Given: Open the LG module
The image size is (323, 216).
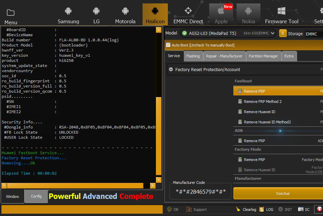Looking at the screenshot, I should (x=96, y=15).
